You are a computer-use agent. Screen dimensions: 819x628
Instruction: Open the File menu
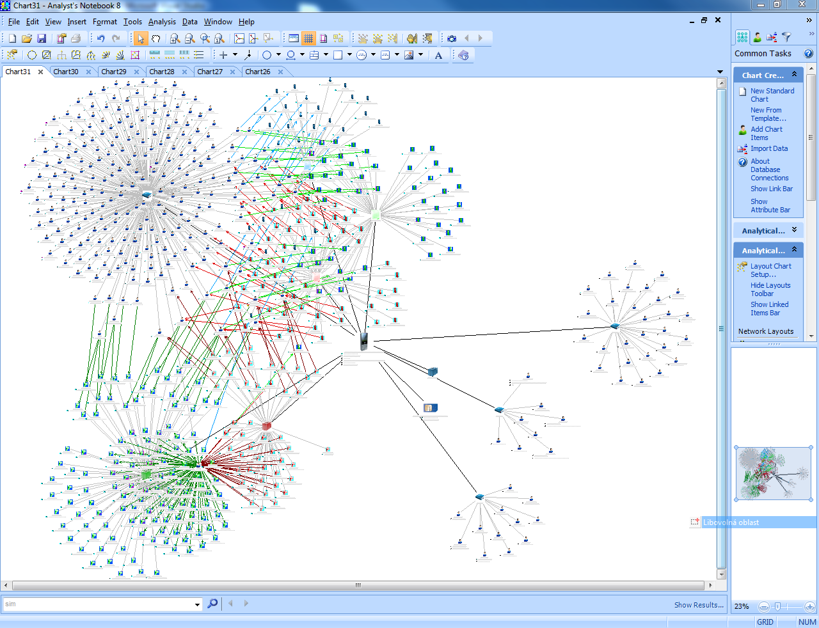click(13, 22)
